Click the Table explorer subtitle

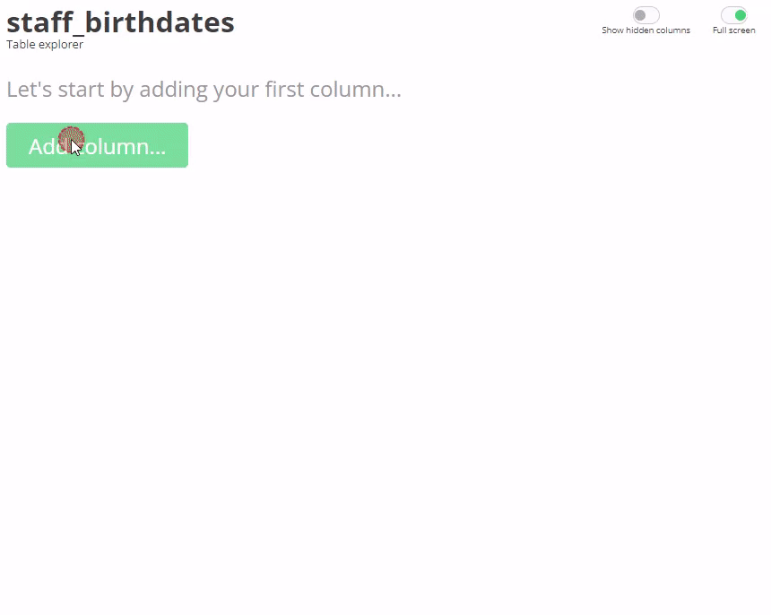pos(45,45)
